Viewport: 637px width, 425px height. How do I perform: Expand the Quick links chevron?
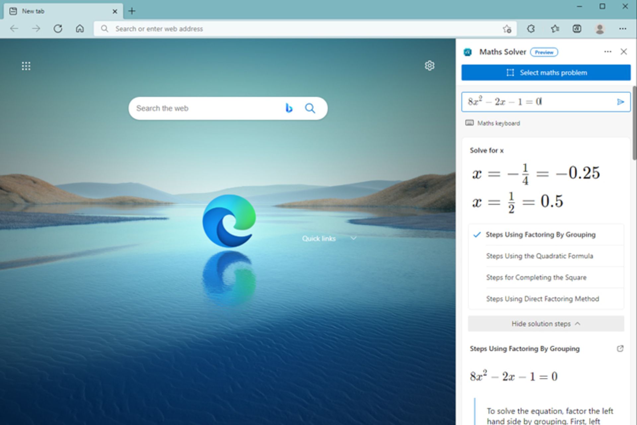[x=354, y=238]
